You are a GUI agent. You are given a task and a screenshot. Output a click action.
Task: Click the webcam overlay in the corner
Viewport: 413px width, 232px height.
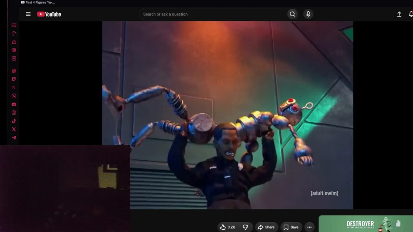(65, 188)
